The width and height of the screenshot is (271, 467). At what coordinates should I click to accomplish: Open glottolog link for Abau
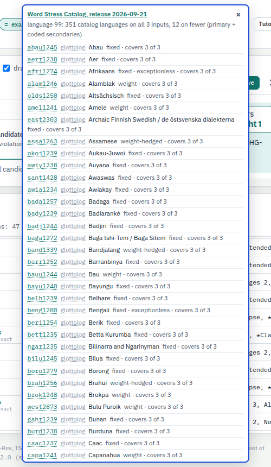(x=73, y=47)
